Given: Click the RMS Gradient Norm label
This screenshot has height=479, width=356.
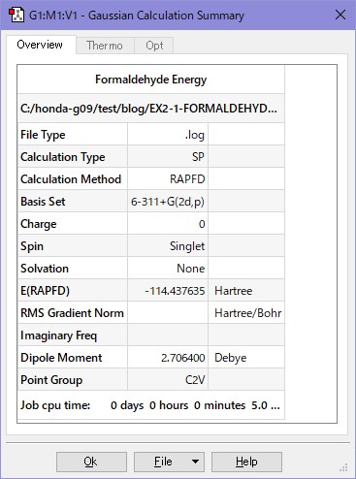Looking at the screenshot, I should pos(72,313).
